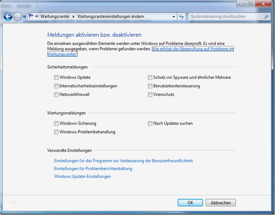Check the Netzwerkfirewall checkbox
The width and height of the screenshot is (275, 215).
click(x=56, y=95)
